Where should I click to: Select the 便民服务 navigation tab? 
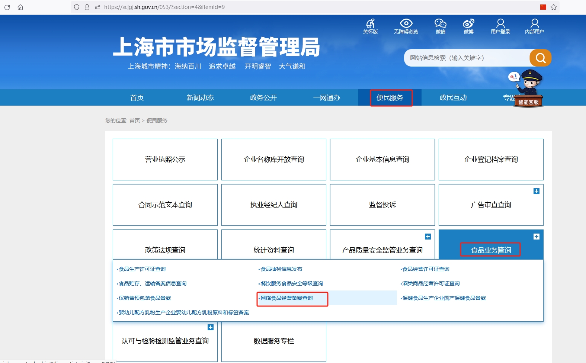click(x=390, y=98)
